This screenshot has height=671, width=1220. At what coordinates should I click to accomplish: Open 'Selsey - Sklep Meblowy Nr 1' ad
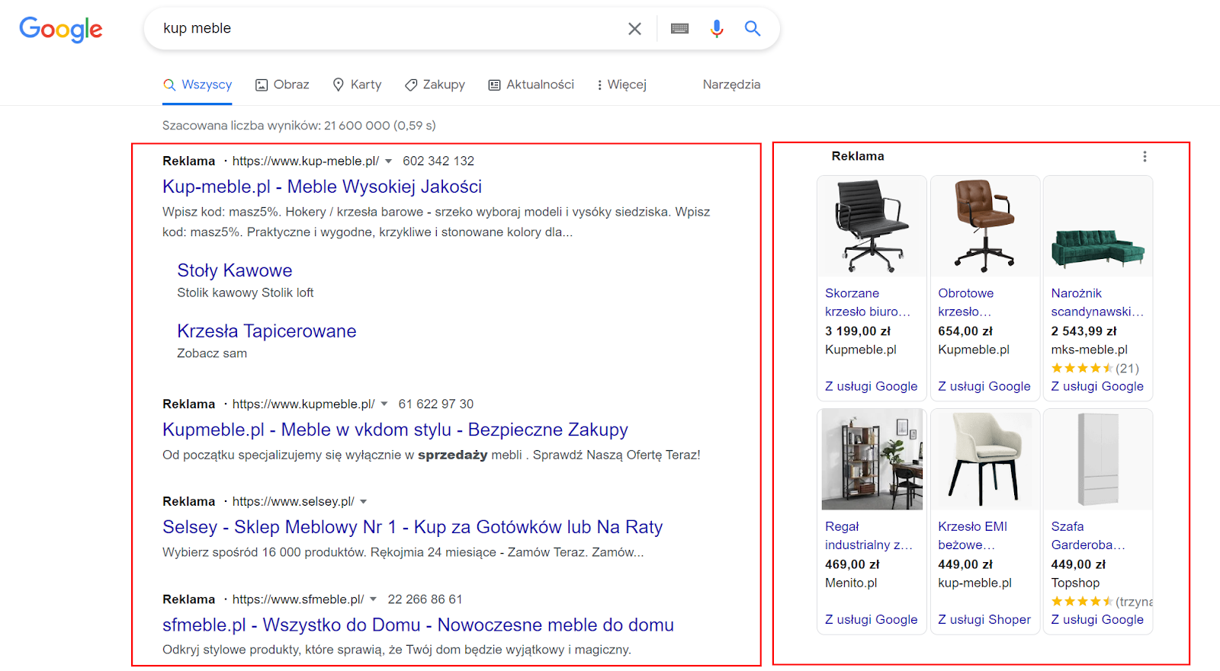(413, 527)
